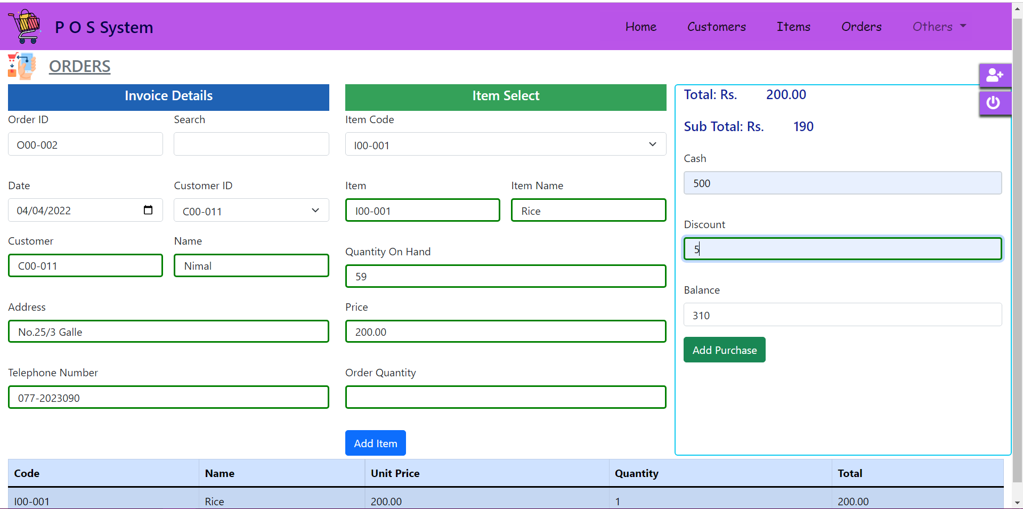Click the Order Quantity input field
The image size is (1023, 509).
coord(505,397)
